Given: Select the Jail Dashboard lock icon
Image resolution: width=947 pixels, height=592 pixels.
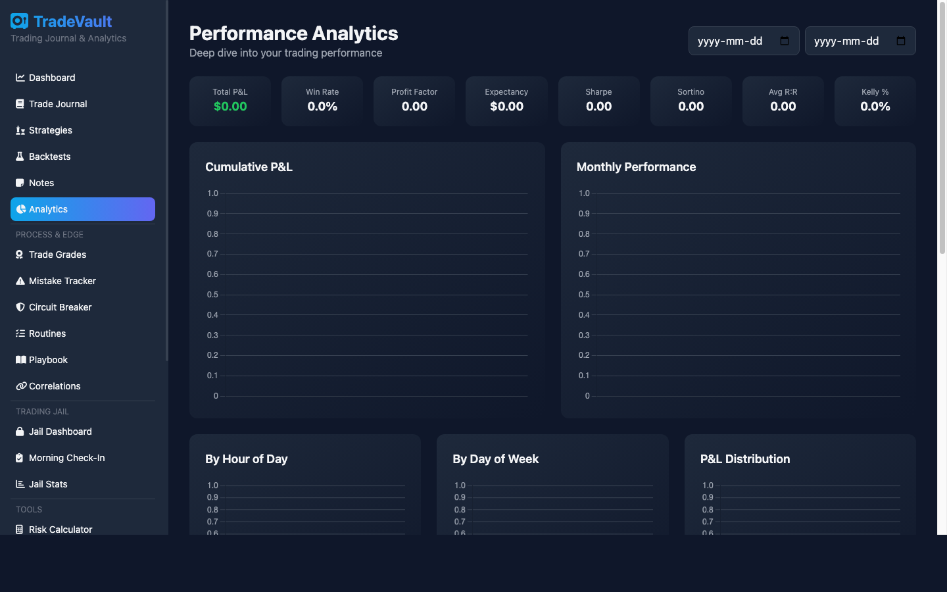Looking at the screenshot, I should coord(20,432).
